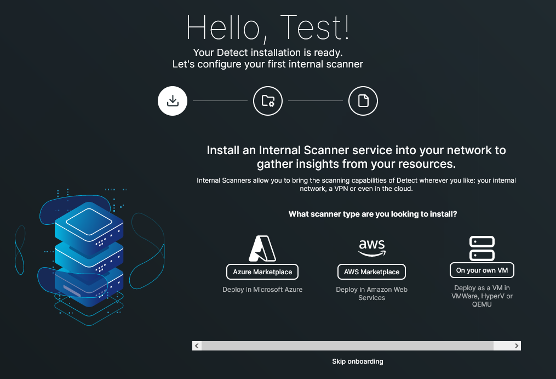Click the Deploy in Microsoft Azure caption

tap(262, 289)
